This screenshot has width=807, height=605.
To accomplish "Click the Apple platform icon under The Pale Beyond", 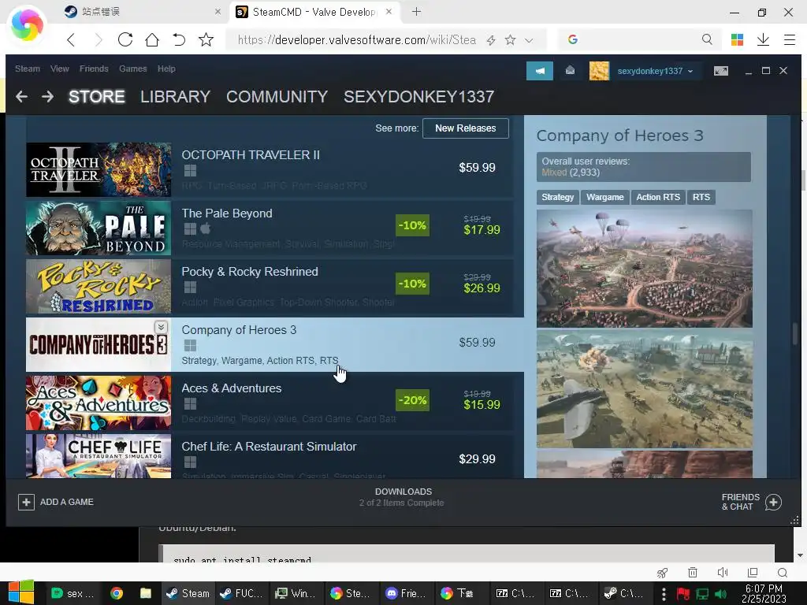I will (x=206, y=228).
